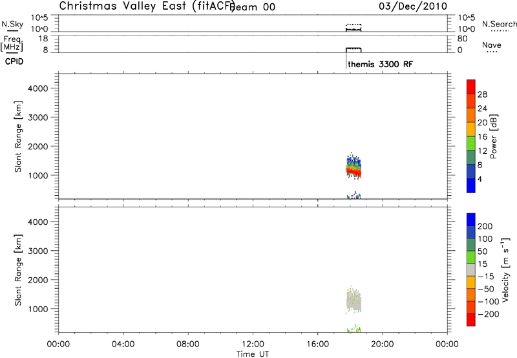Click the Beam 00 label
The height and width of the screenshot is (358, 517).
coord(253,7)
